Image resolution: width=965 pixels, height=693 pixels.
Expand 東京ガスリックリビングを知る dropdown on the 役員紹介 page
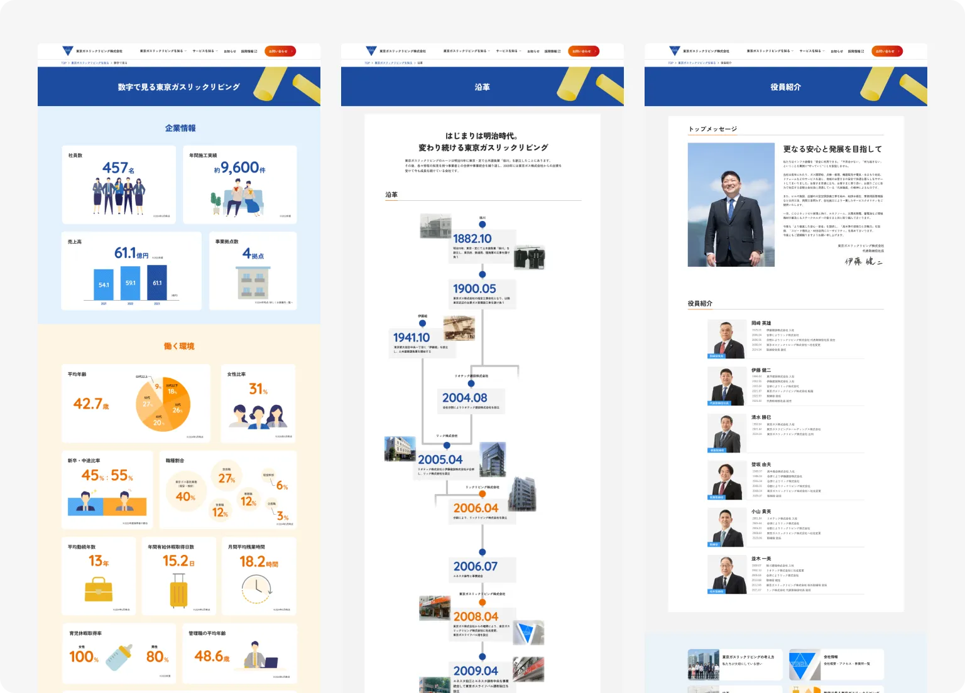pyautogui.click(x=770, y=51)
